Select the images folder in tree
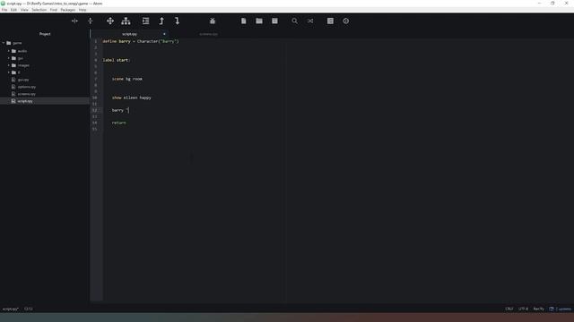This screenshot has height=322, width=574. (x=23, y=65)
